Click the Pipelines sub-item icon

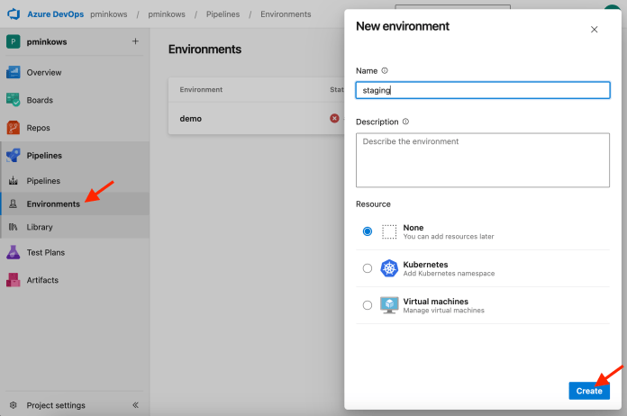coord(14,181)
